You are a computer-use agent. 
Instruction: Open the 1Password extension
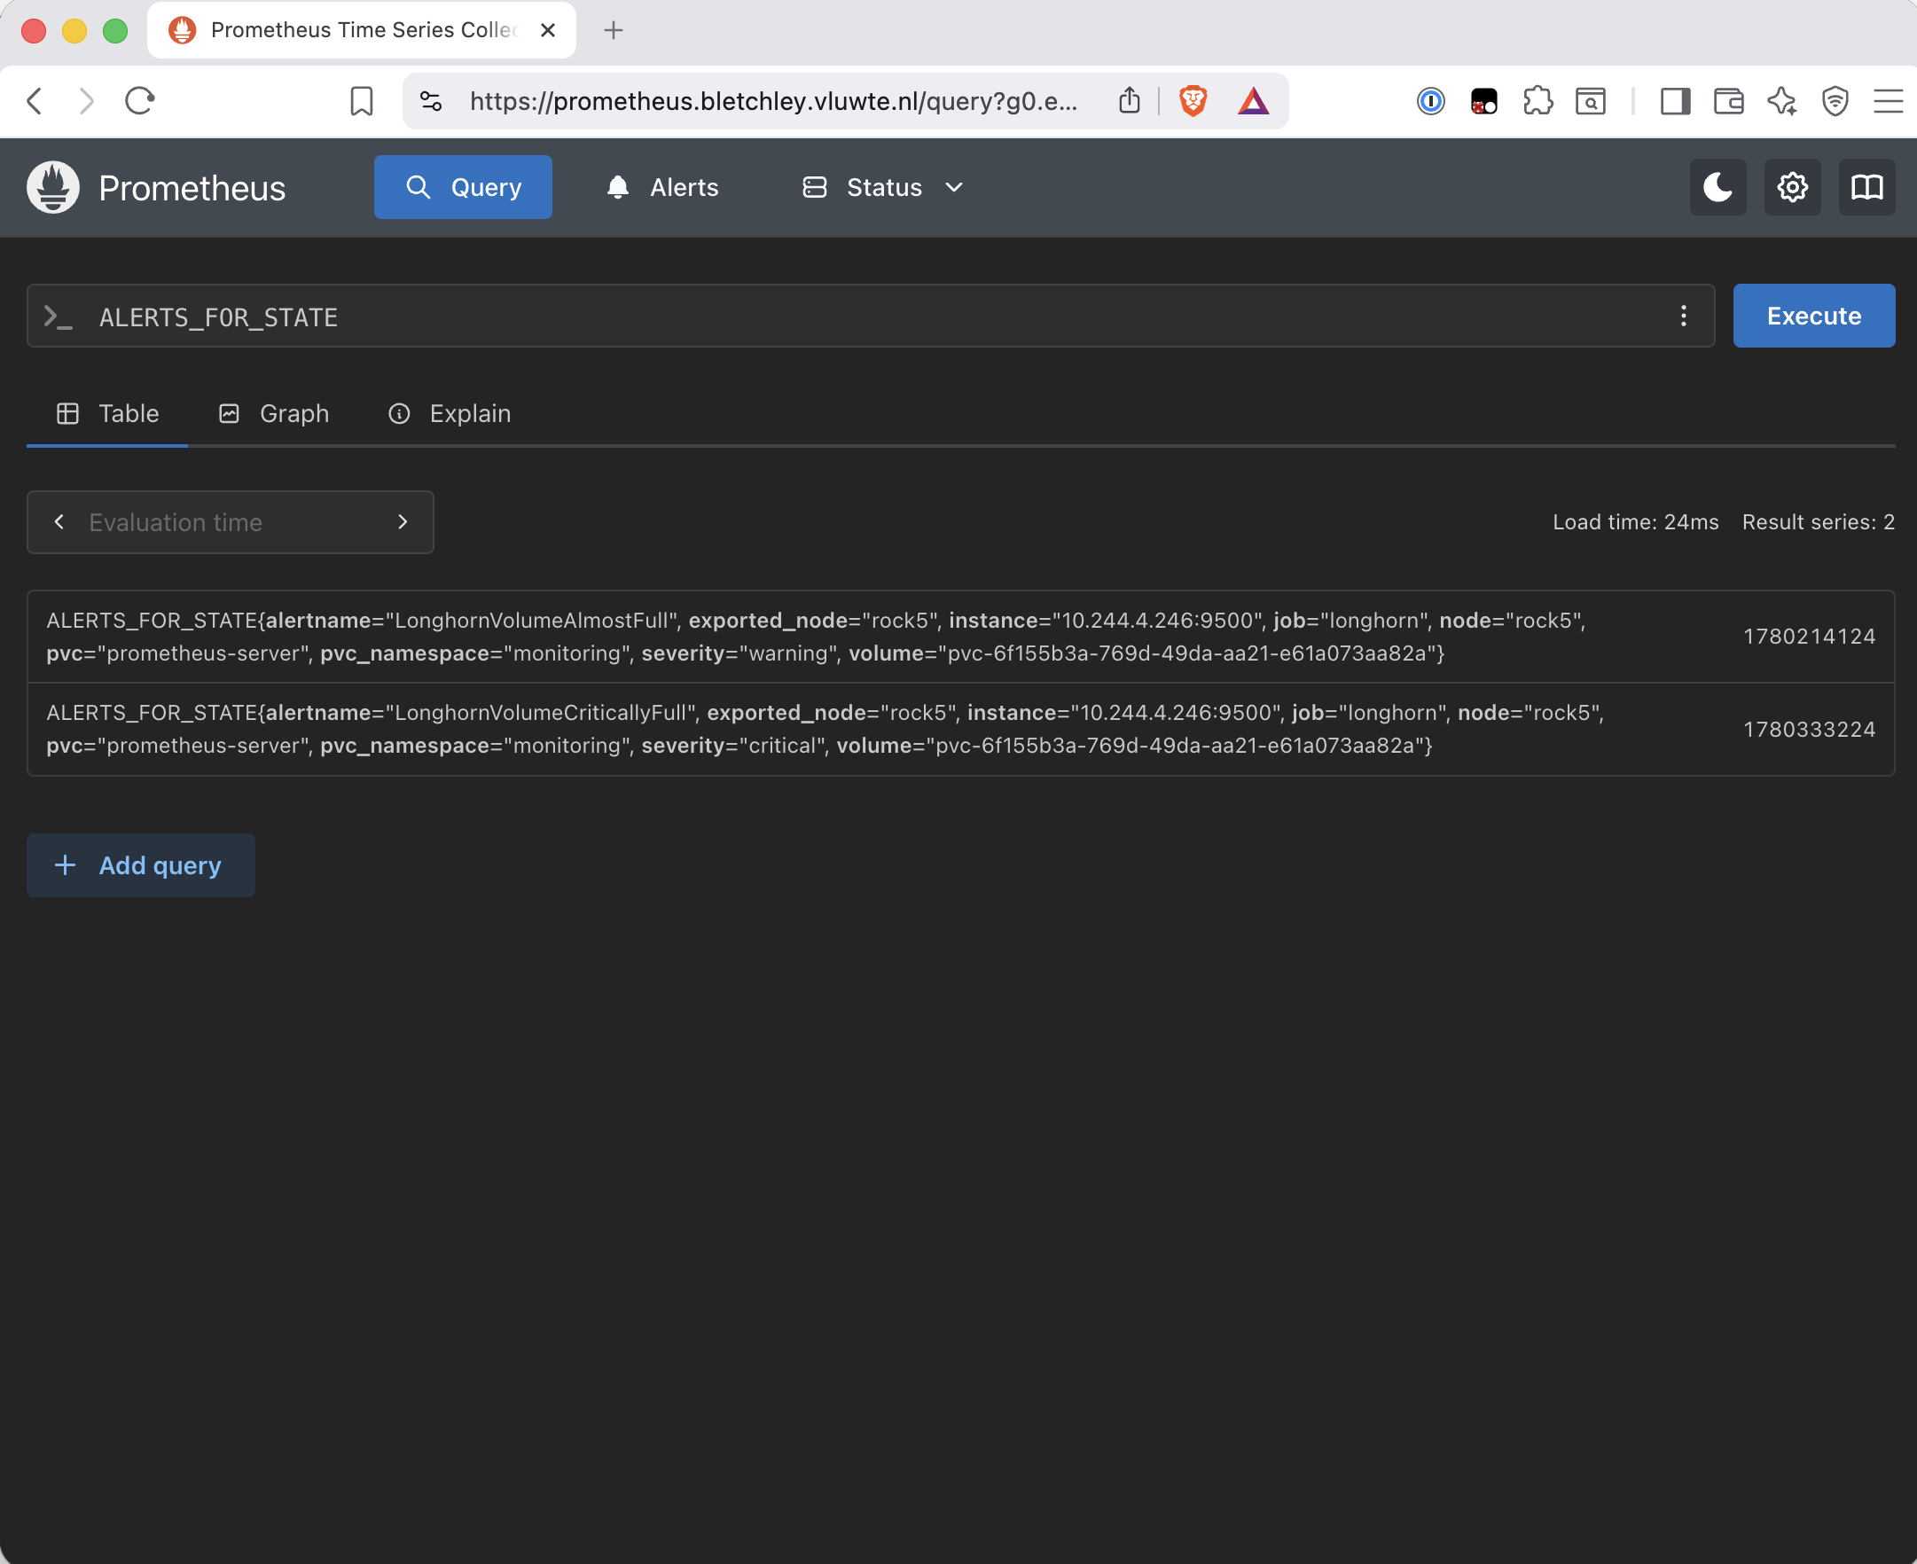[x=1430, y=101]
